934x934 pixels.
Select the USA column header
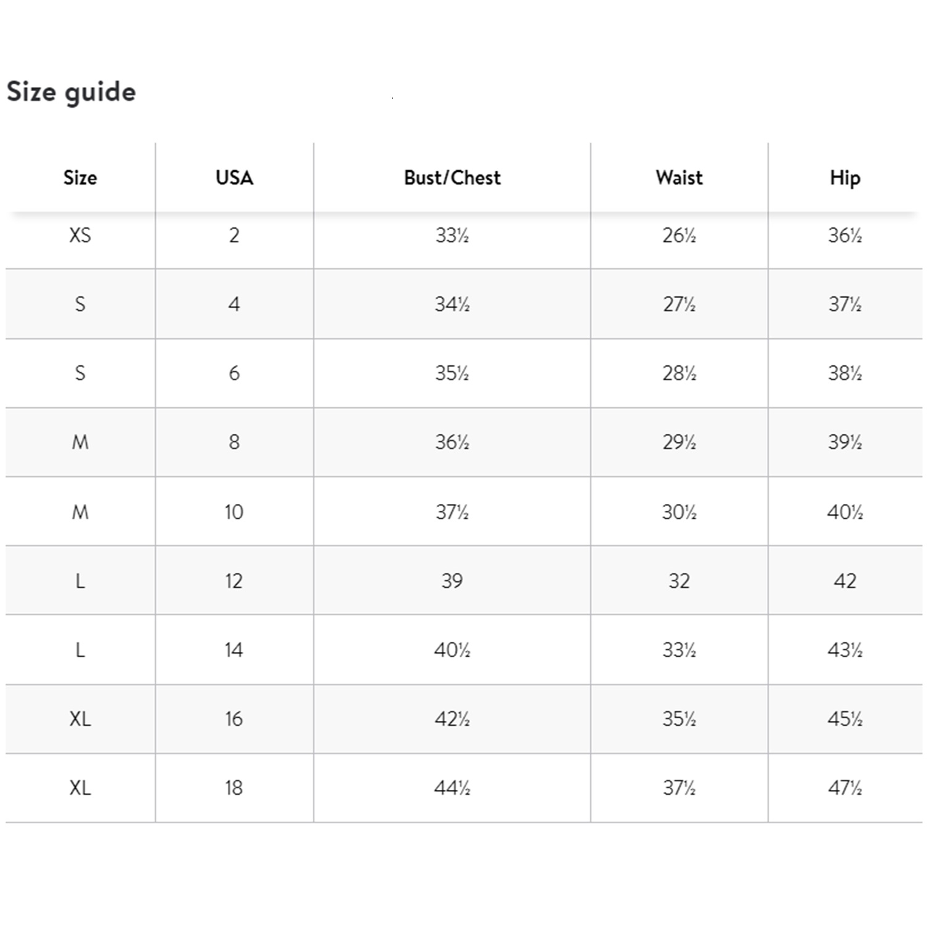pyautogui.click(x=234, y=178)
